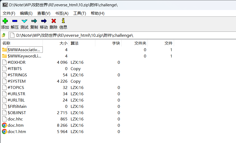Click the LZX:16 cell of doc.hhc
This screenshot has height=143, width=236.
pos(77,119)
